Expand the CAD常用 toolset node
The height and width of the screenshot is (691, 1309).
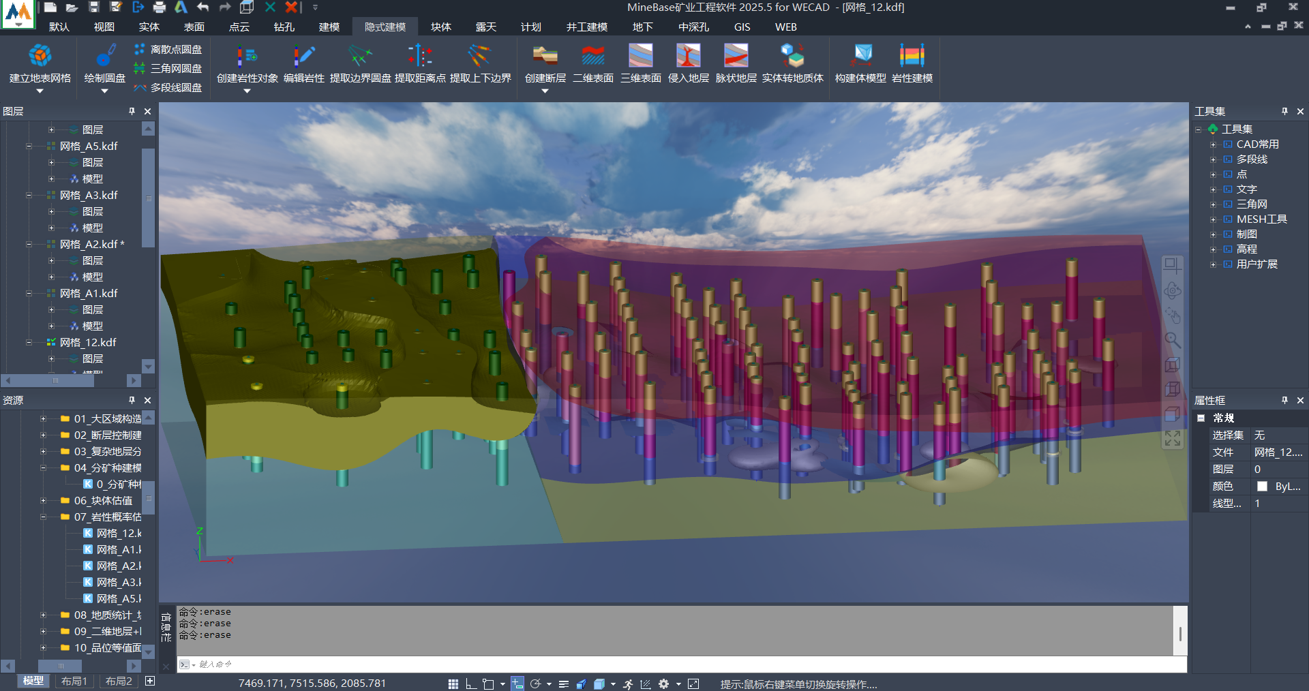pyautogui.click(x=1213, y=144)
